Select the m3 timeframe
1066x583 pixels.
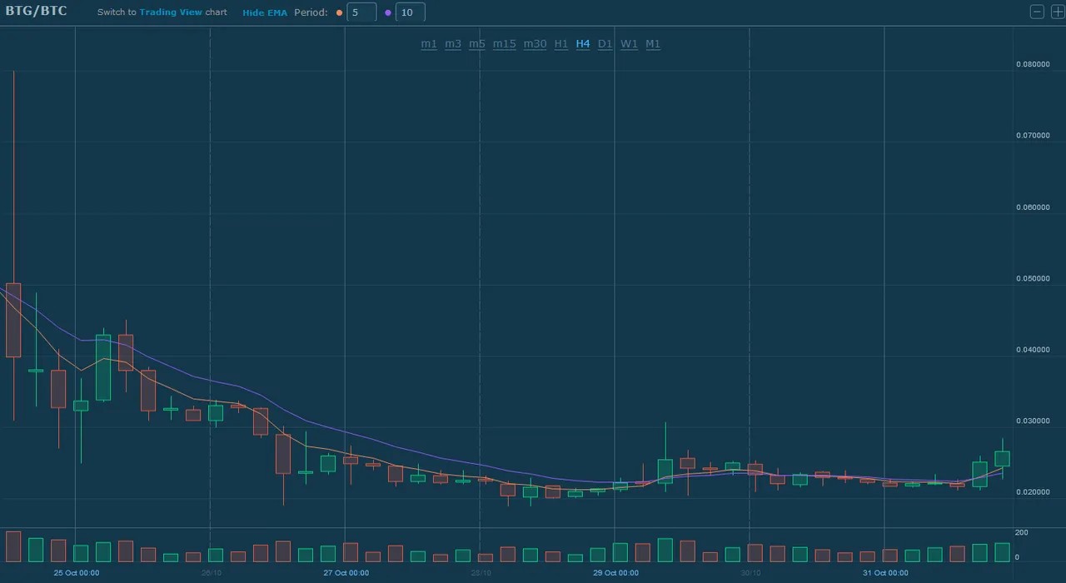[x=453, y=44]
